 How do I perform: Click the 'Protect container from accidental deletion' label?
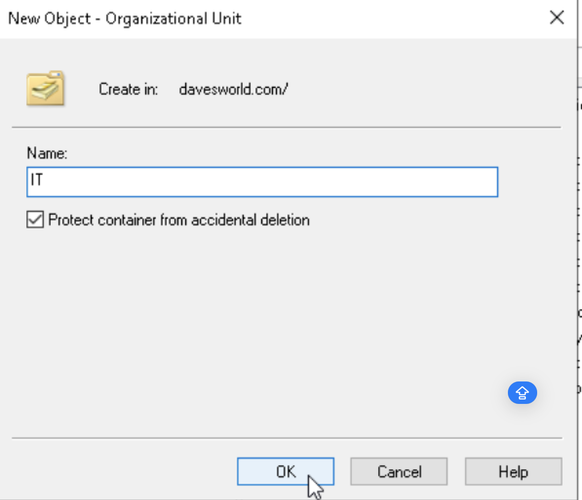pyautogui.click(x=178, y=220)
